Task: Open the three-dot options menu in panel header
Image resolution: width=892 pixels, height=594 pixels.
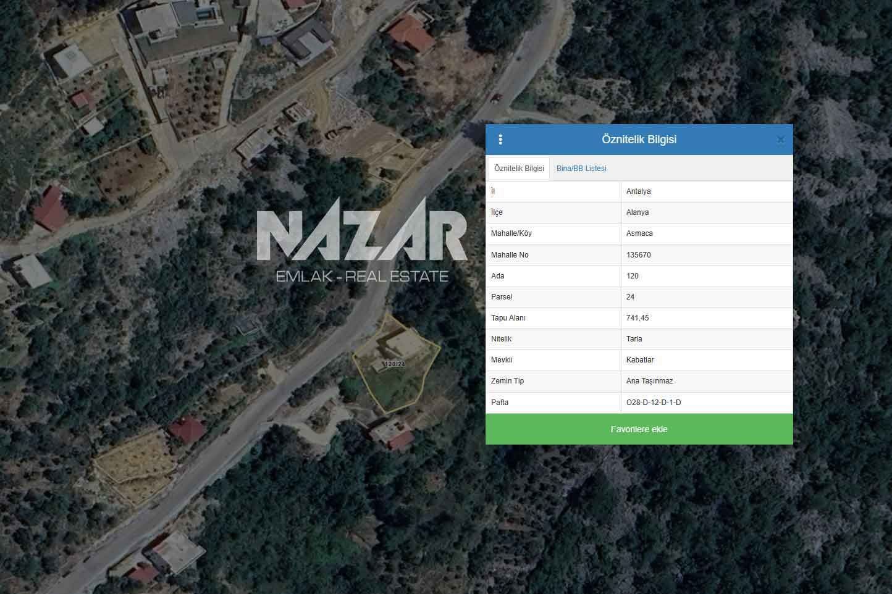Action: [500, 140]
